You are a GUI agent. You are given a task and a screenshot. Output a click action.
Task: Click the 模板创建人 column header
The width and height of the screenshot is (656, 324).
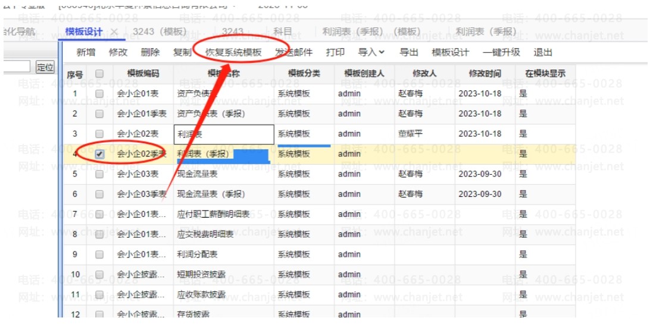[x=364, y=74]
